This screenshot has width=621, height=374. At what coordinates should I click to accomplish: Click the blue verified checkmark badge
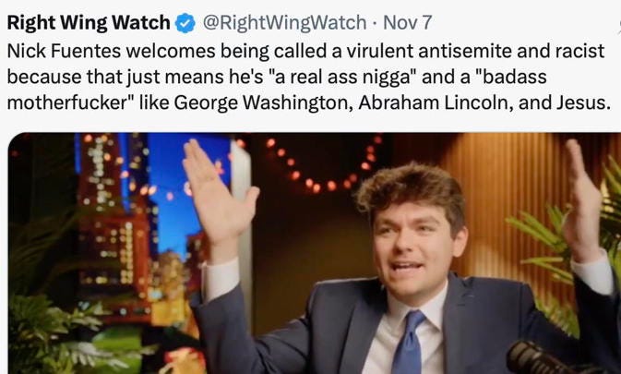coord(185,23)
